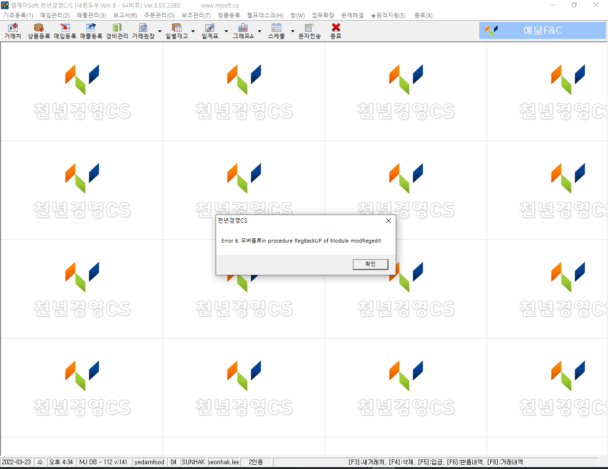Expand the dropdown arrow next to 거래원장
Viewport: 608px width, 469px height.
pos(160,31)
